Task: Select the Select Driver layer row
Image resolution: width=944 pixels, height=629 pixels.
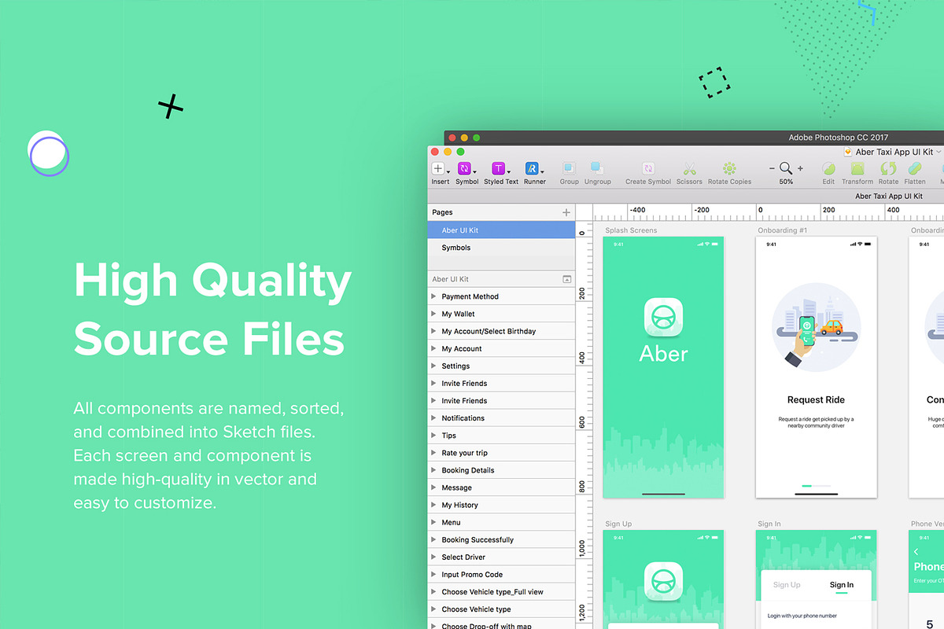Action: 502,557
